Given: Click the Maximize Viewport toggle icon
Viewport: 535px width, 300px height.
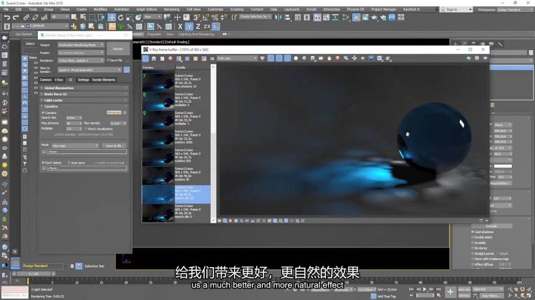Looking at the screenshot, I should (x=529, y=296).
